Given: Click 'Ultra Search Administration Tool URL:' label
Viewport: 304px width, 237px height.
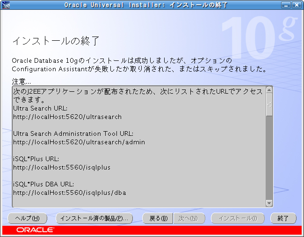Looking at the screenshot, I should [73, 133].
